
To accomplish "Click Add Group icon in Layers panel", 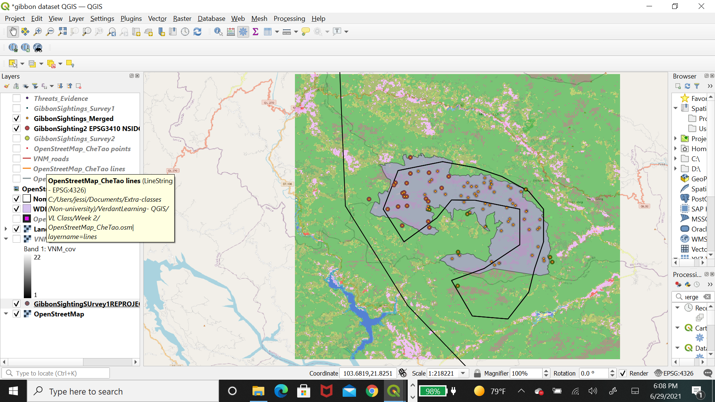I will pos(16,86).
